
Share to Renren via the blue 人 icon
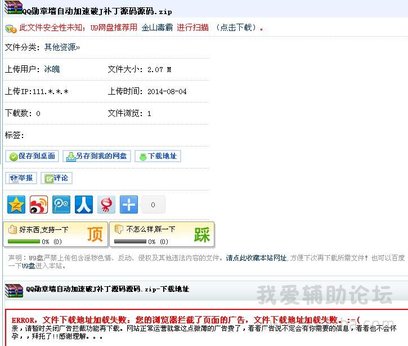[x=84, y=205]
